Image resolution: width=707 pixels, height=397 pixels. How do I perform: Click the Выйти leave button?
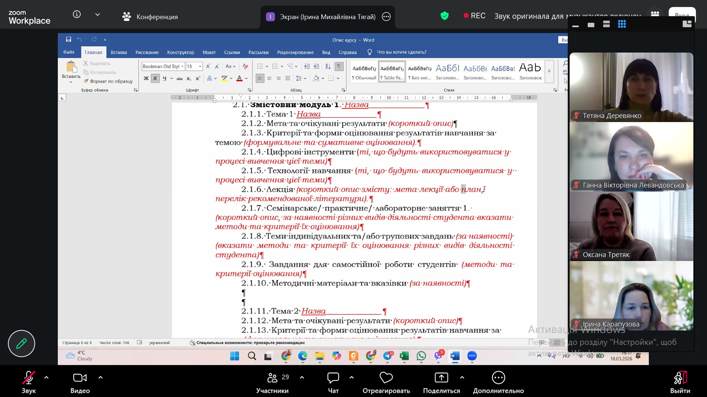coord(680,382)
